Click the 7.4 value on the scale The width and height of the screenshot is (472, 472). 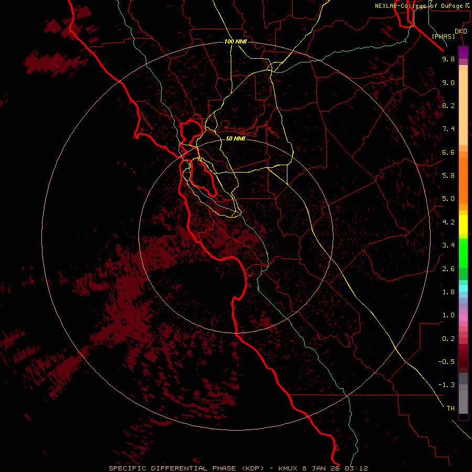[x=448, y=129]
